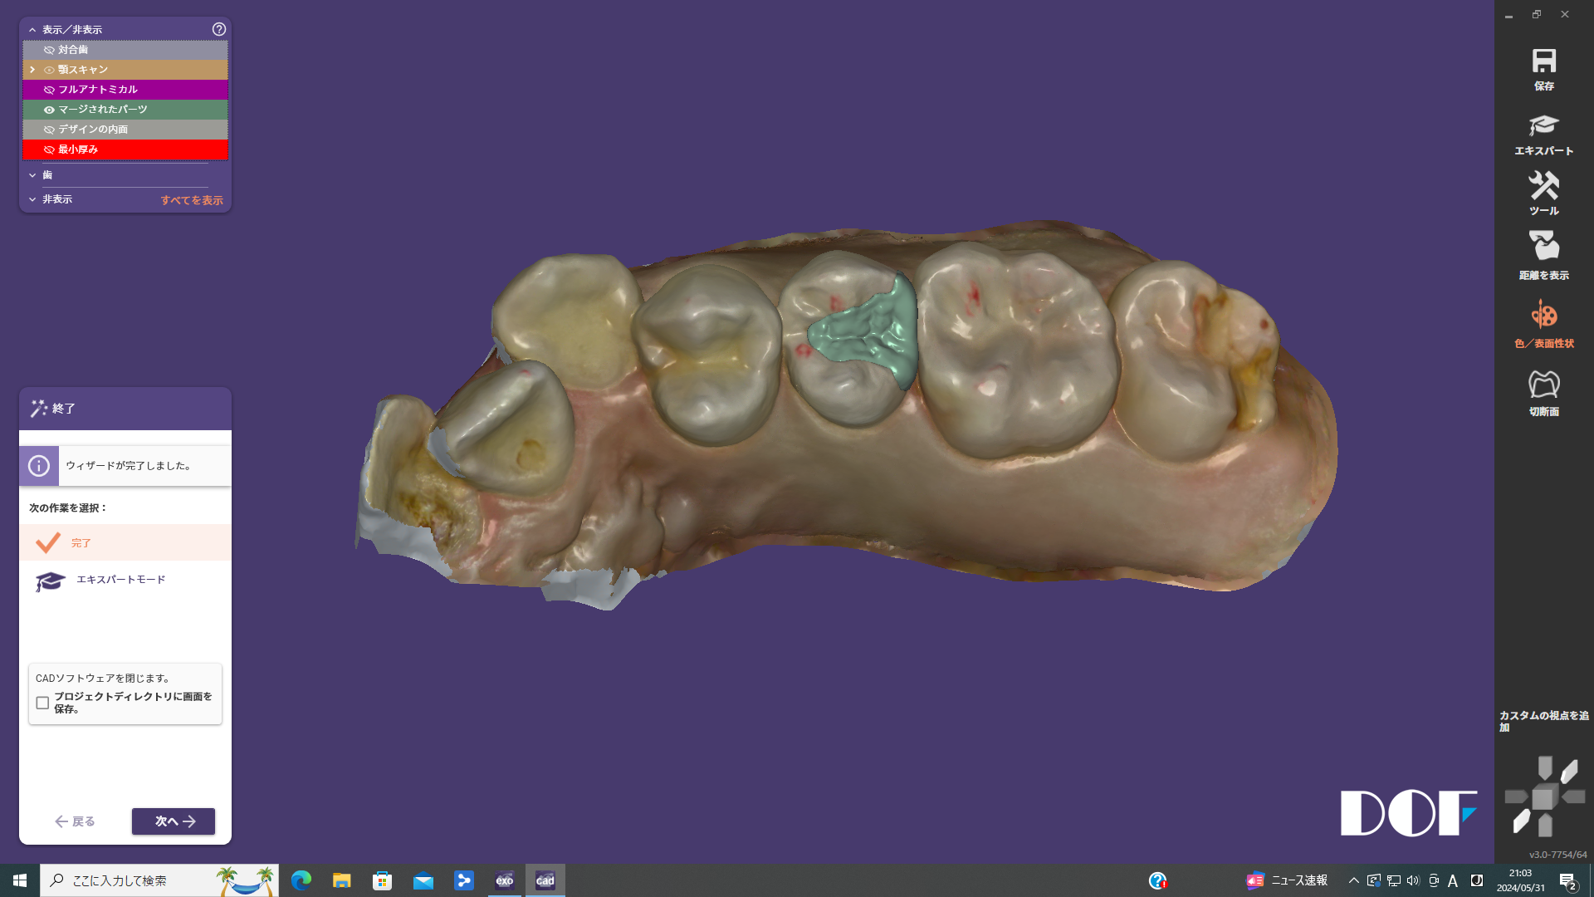Click the Meet Now camera tray icon
Image resolution: width=1594 pixels, height=897 pixels.
[1433, 880]
